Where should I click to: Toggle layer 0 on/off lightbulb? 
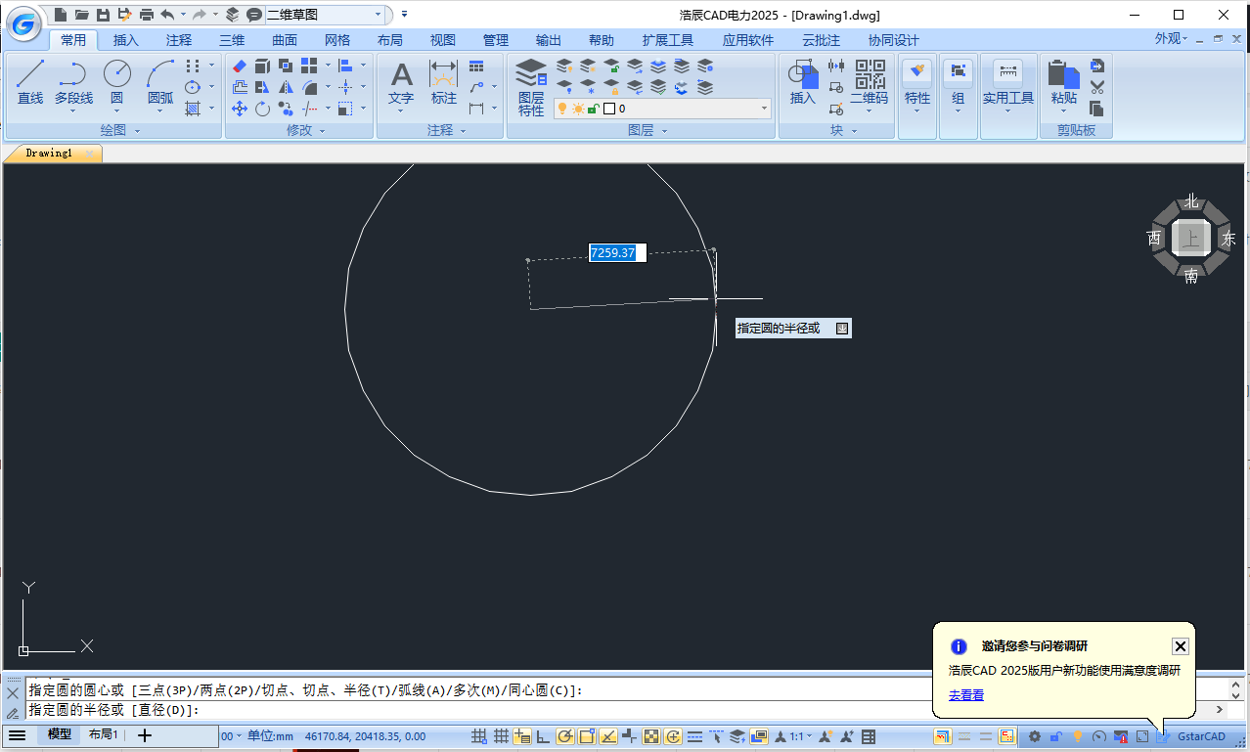coord(563,109)
